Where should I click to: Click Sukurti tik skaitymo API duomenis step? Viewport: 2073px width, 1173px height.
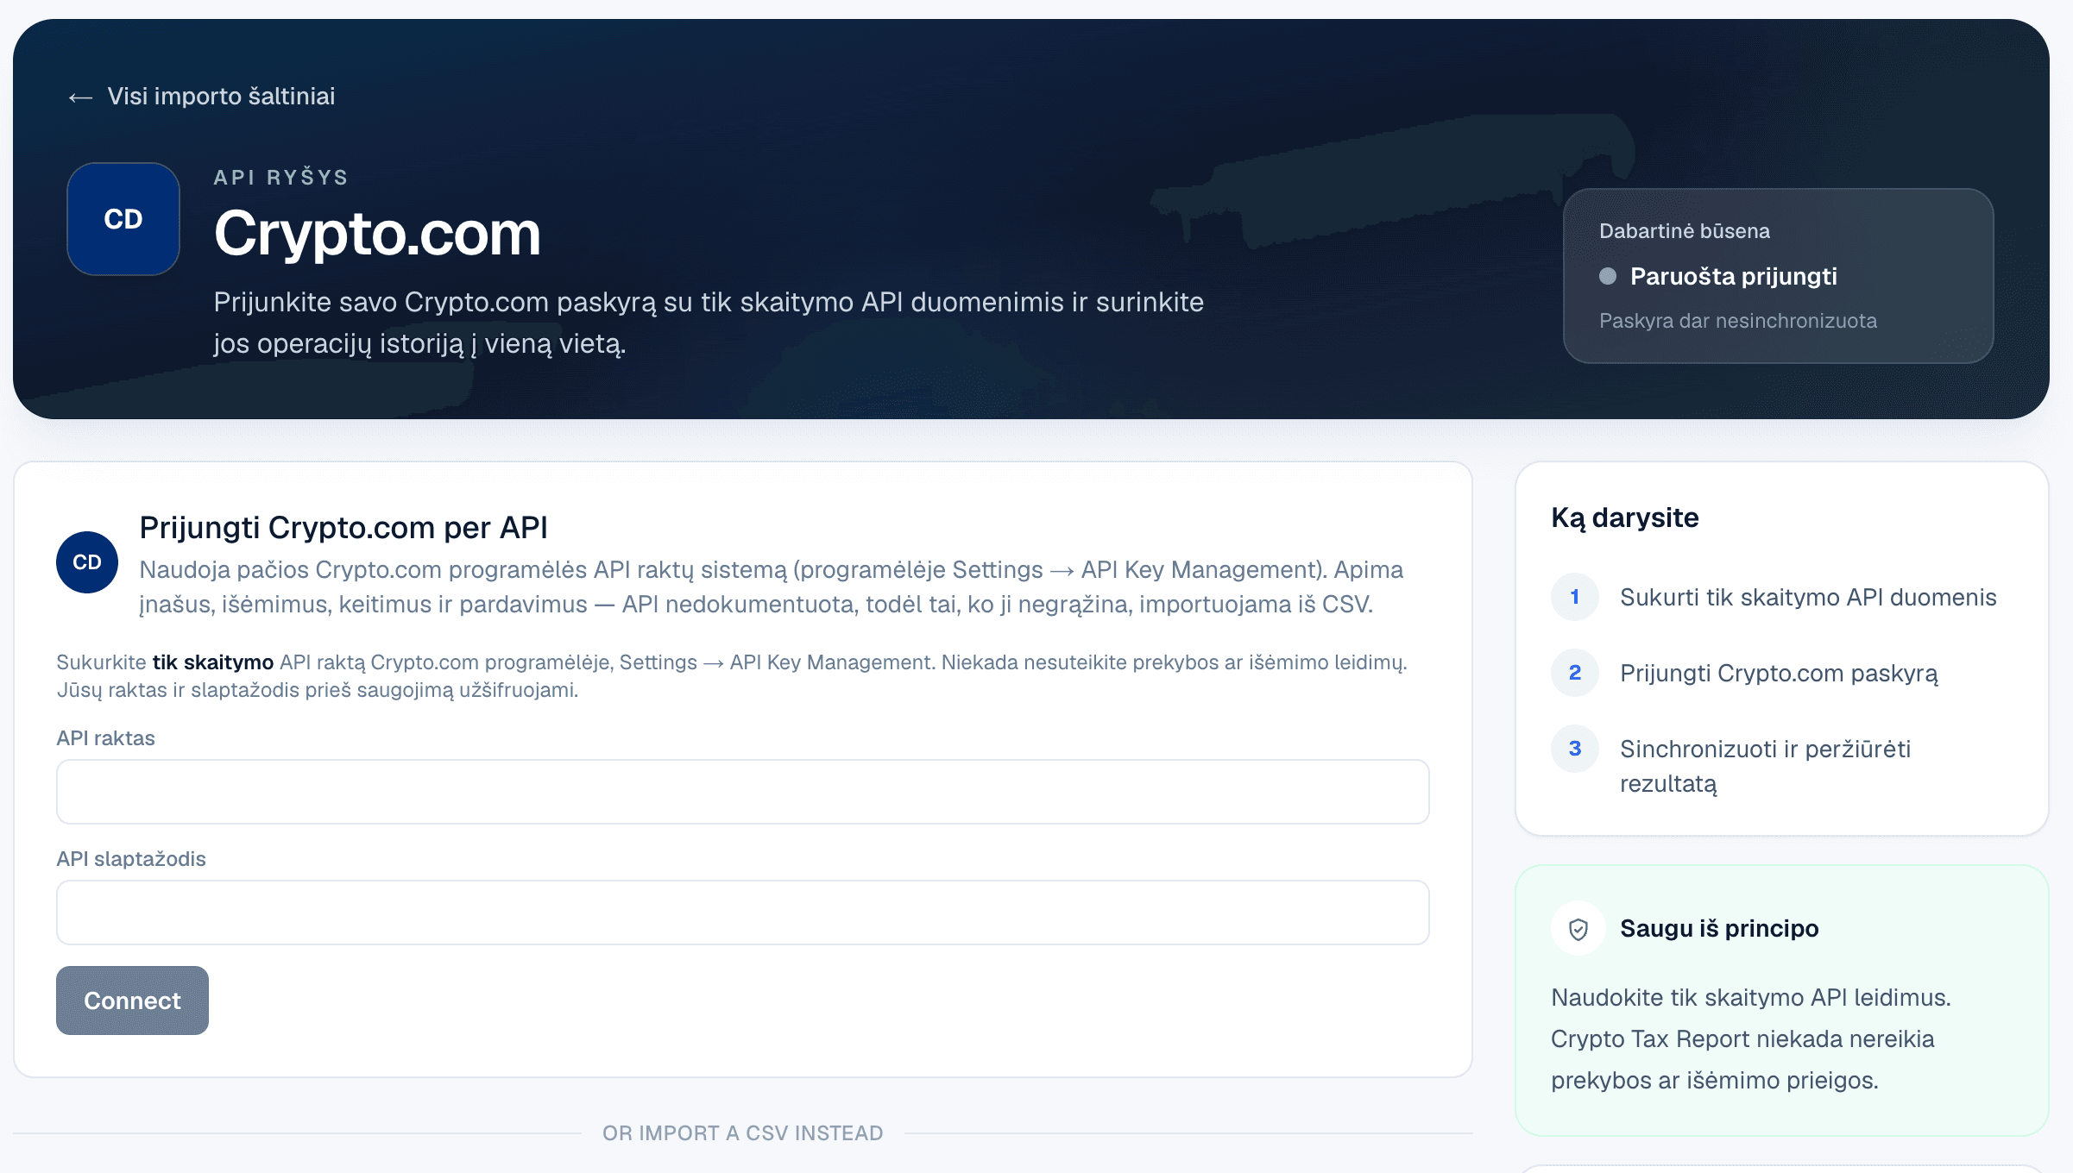[1808, 597]
